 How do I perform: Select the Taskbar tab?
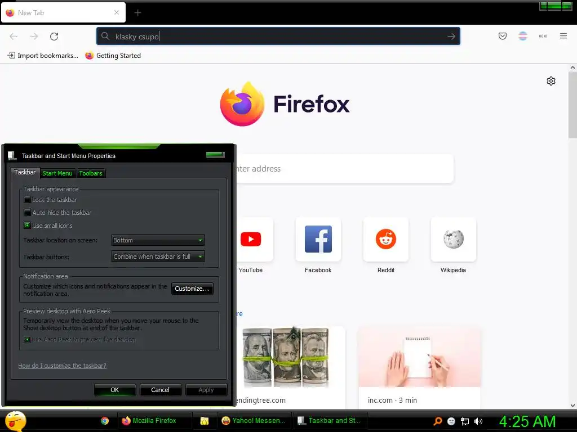point(25,172)
